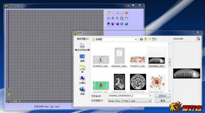Go up one folder level icon

(146, 39)
